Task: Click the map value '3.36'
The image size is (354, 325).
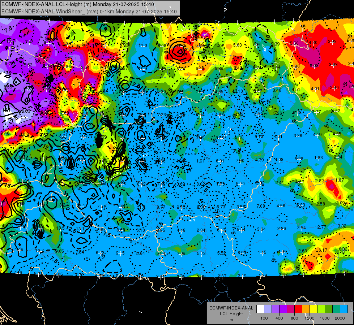Action: pos(298,135)
